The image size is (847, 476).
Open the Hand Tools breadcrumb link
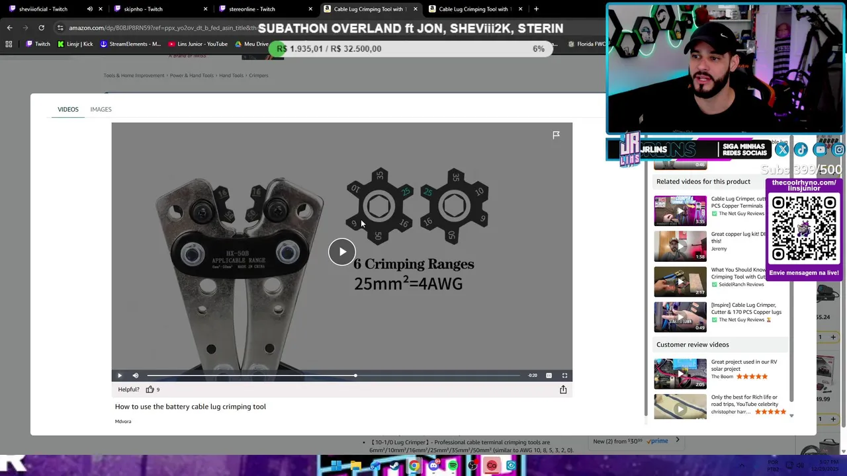(x=231, y=75)
